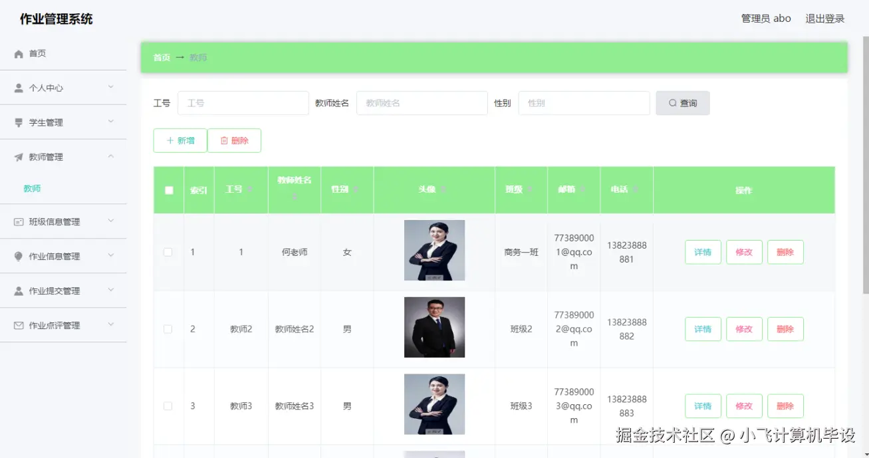Check the row checkbox for 教师2
Image resolution: width=869 pixels, height=458 pixels.
(168, 329)
